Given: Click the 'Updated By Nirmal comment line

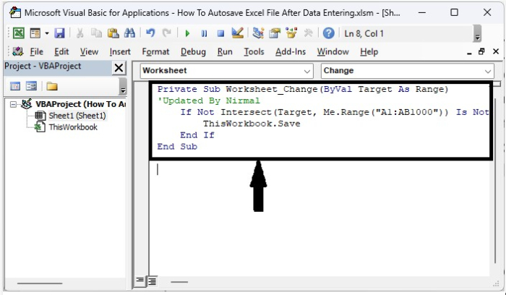Looking at the screenshot, I should click(x=208, y=101).
